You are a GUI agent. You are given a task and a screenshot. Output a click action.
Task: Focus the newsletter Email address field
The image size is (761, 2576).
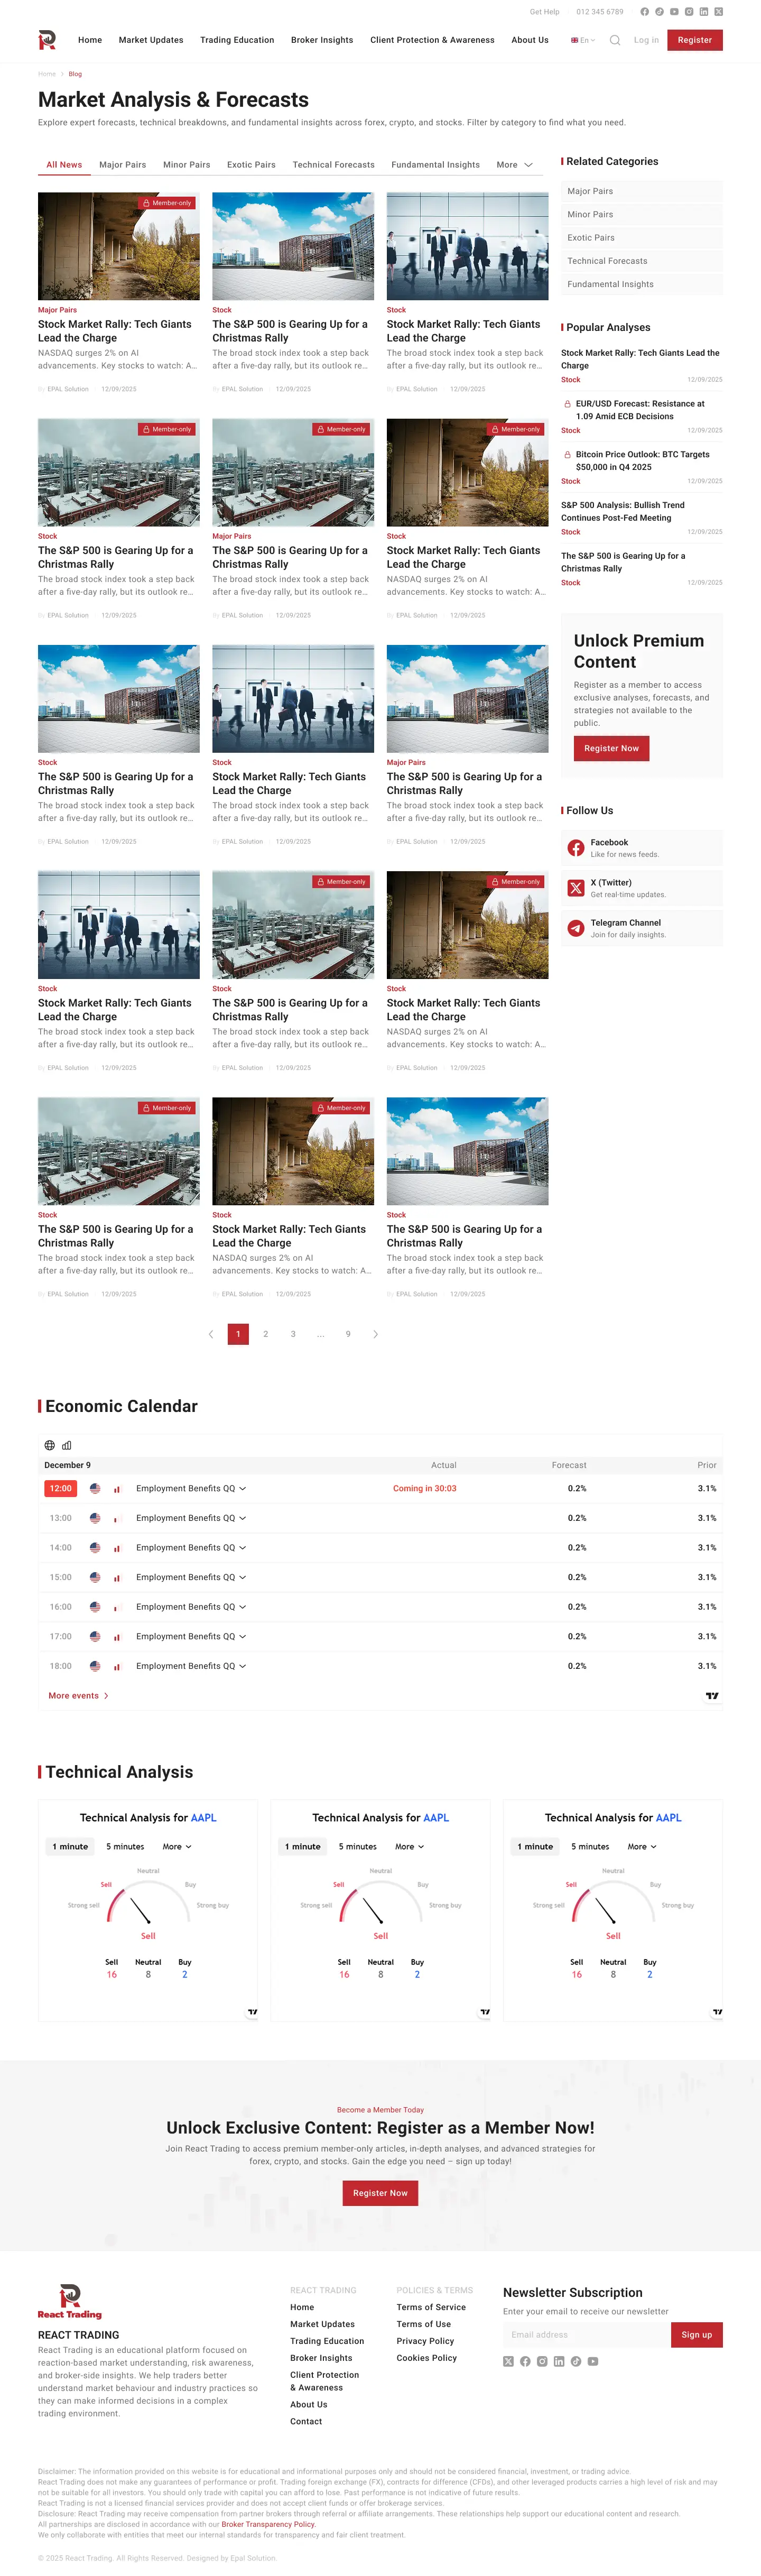[586, 2335]
